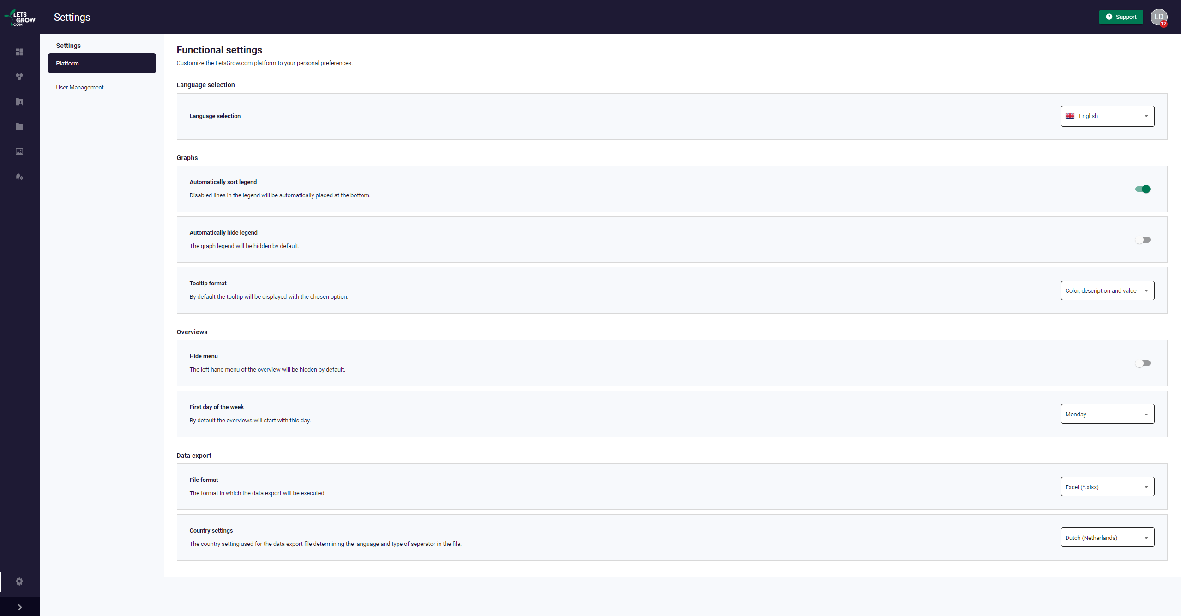Enable the Automatically hide legend toggle

coord(1143,240)
